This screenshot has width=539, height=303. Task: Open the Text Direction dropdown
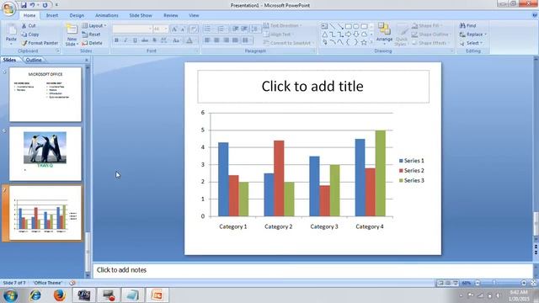(x=283, y=26)
